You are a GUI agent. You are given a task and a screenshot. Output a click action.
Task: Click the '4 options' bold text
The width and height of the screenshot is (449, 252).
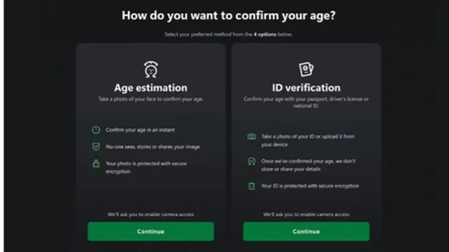pos(265,34)
